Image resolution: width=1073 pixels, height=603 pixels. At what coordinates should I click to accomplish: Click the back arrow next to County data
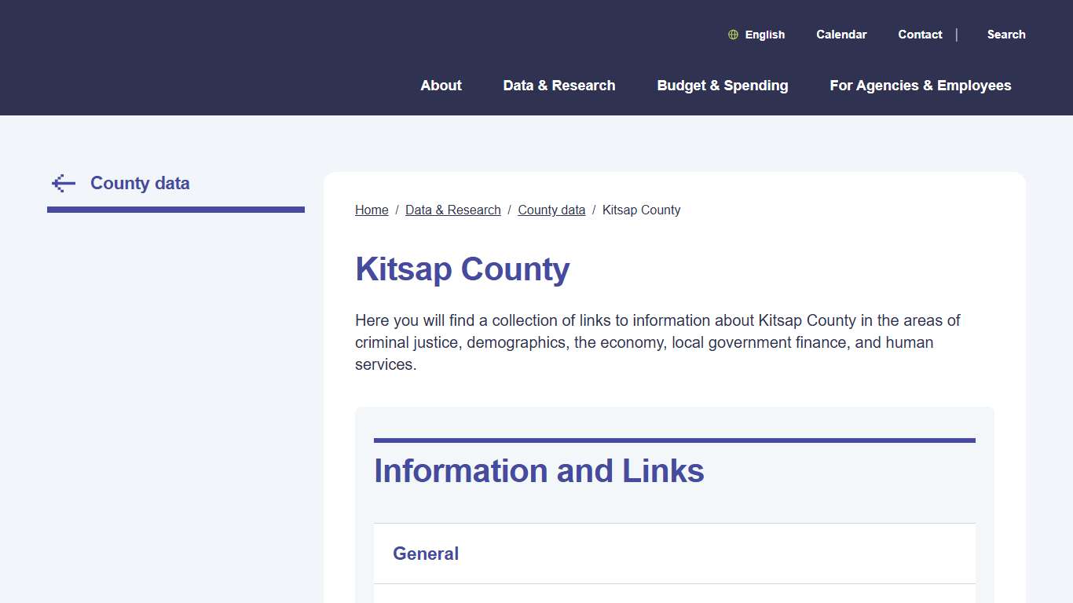point(63,182)
